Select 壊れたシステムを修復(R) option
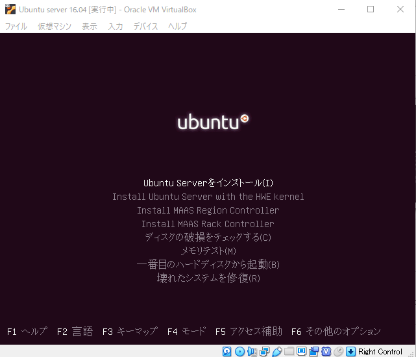The width and height of the screenshot is (416, 357). coord(208,278)
